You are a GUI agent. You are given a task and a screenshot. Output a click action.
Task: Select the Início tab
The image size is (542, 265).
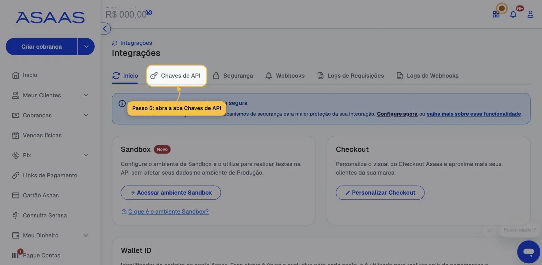pyautogui.click(x=125, y=76)
